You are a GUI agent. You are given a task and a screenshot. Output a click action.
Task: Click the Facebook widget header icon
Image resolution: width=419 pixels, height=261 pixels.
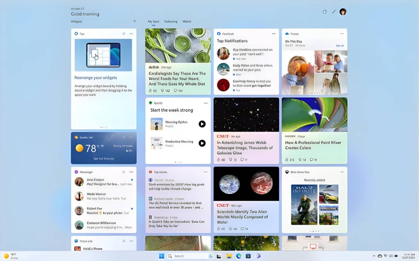219,34
